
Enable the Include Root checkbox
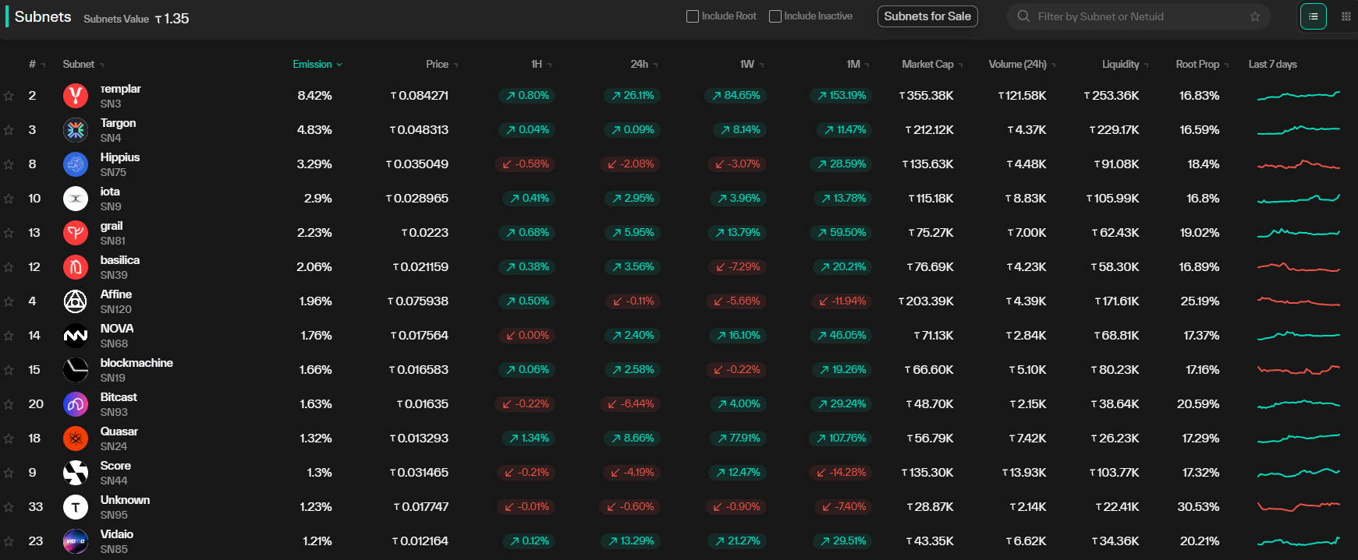click(692, 16)
